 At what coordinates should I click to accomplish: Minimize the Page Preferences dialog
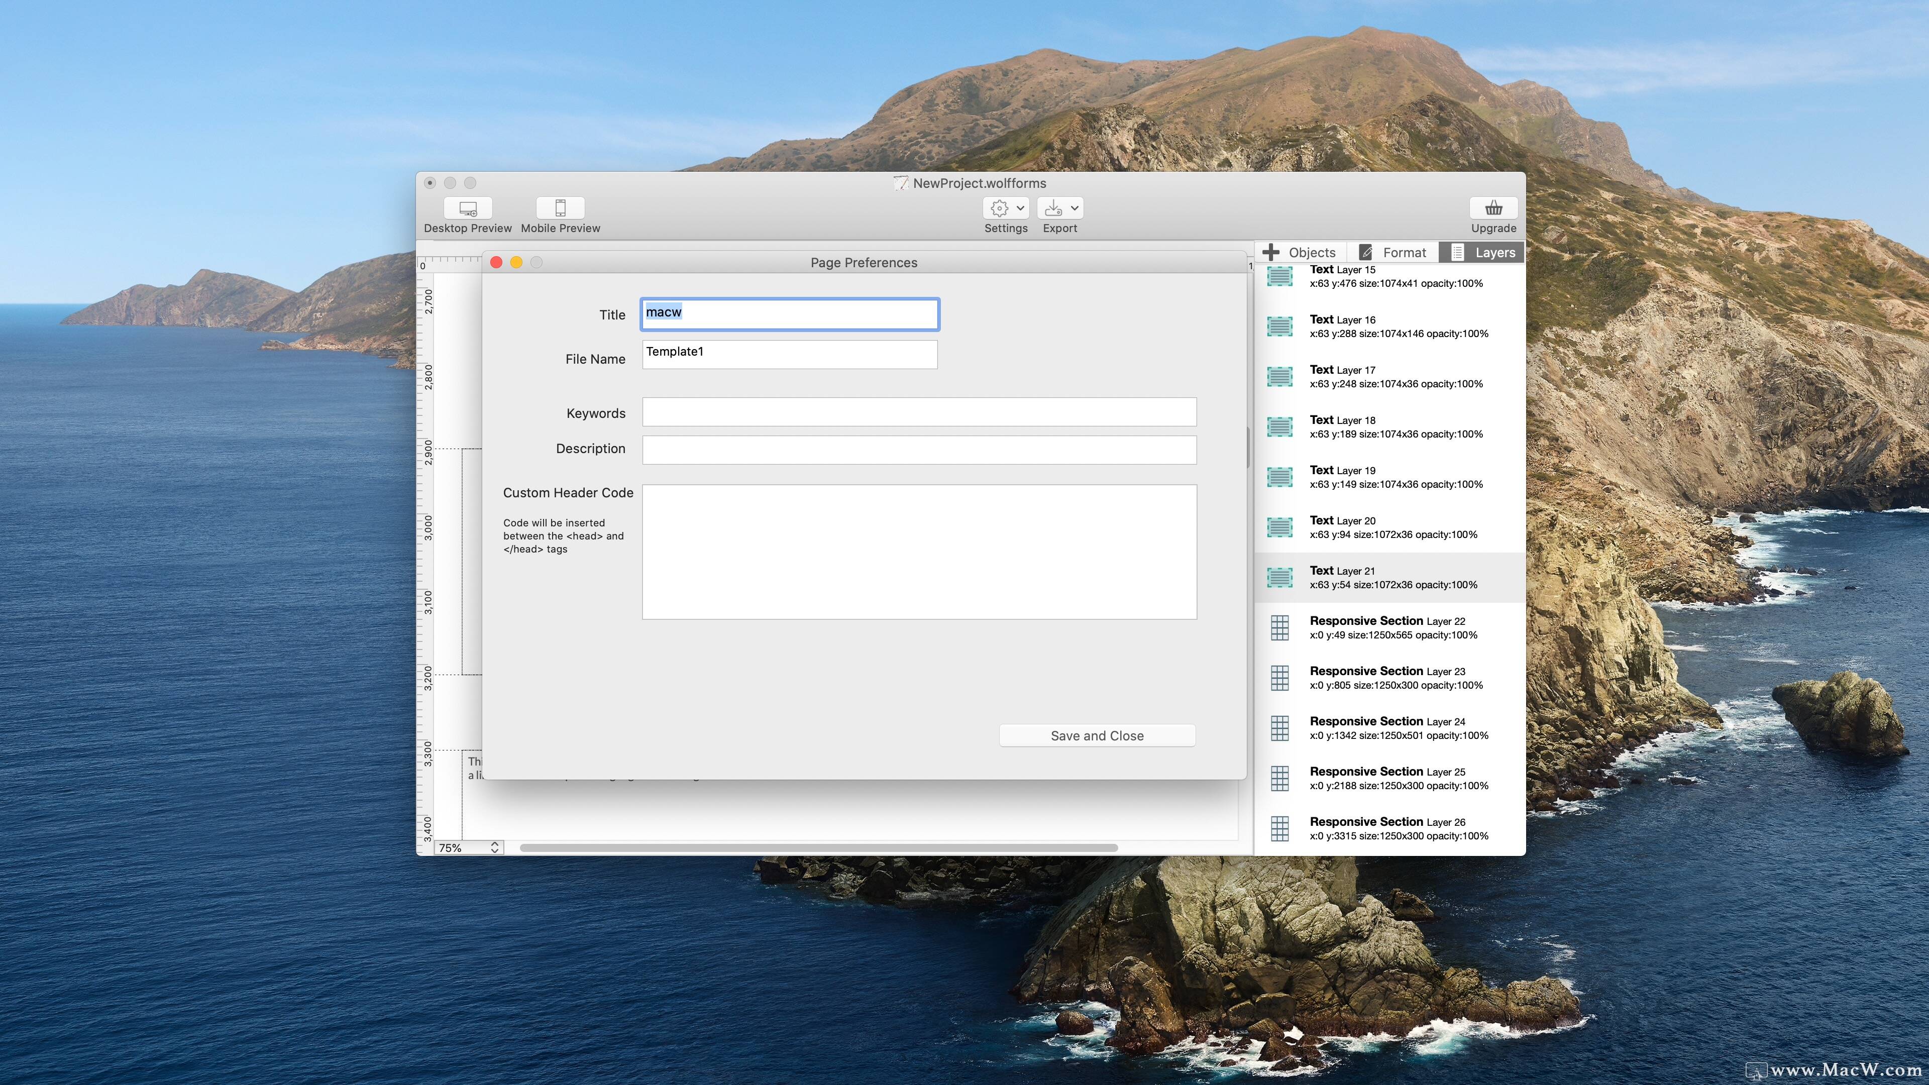pyautogui.click(x=516, y=262)
